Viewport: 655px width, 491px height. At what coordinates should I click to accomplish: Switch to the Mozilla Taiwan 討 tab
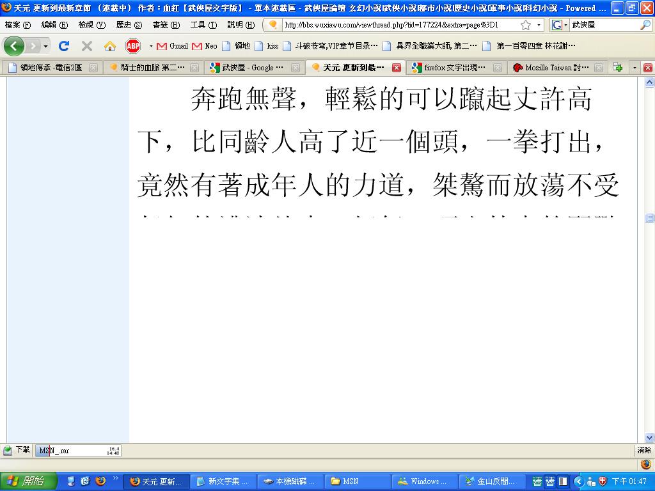(558, 68)
